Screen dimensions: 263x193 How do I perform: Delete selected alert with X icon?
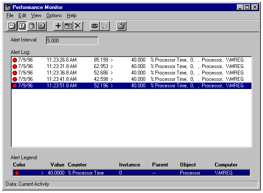pos(78,26)
